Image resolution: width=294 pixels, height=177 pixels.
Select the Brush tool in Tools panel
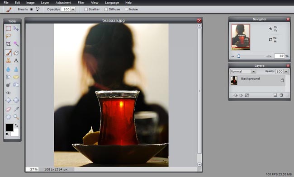(x=8, y=53)
